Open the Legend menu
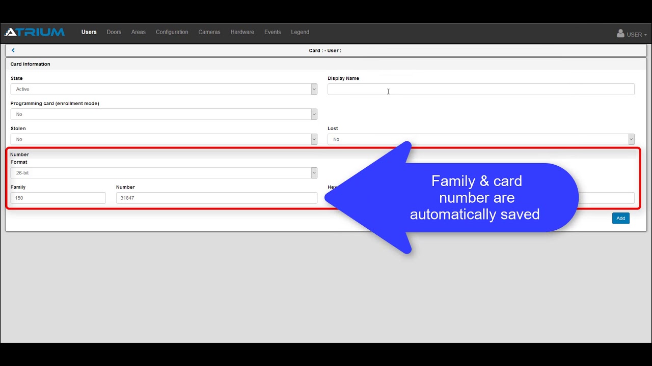This screenshot has width=652, height=366. [300, 32]
